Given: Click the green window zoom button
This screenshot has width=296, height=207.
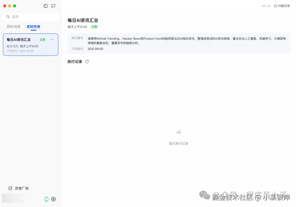Looking at the screenshot, I should [15, 6].
